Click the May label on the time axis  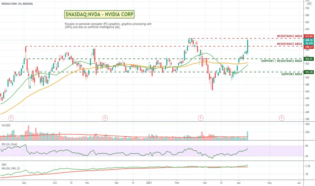click(x=269, y=183)
